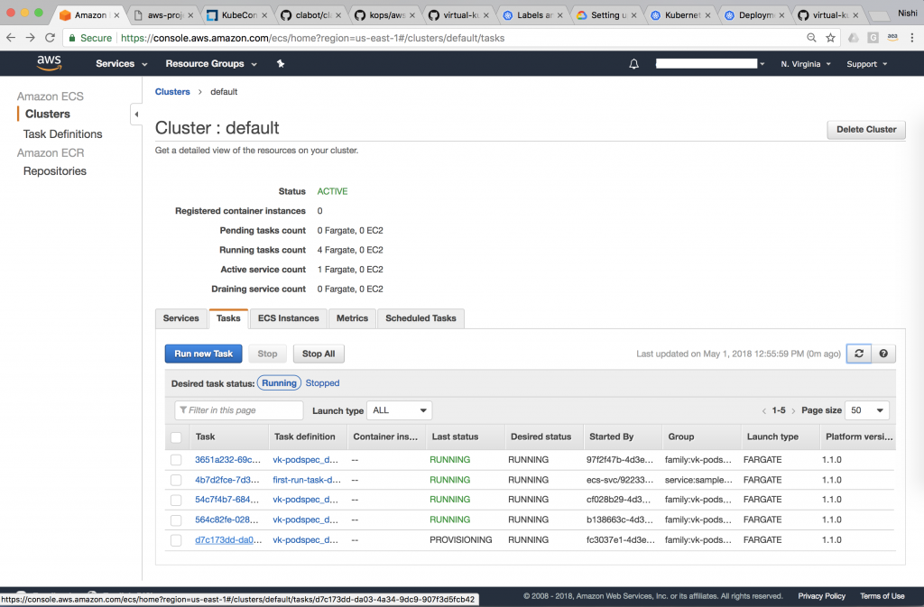Image resolution: width=924 pixels, height=607 pixels.
Task: Bookmark this page with the star icon
Action: (x=830, y=38)
